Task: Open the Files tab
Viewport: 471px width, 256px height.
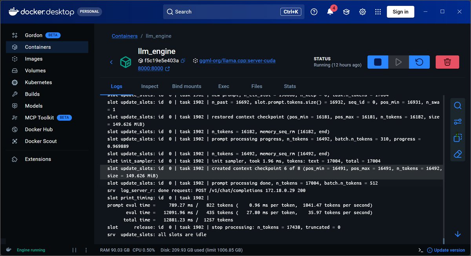Action: [x=257, y=86]
